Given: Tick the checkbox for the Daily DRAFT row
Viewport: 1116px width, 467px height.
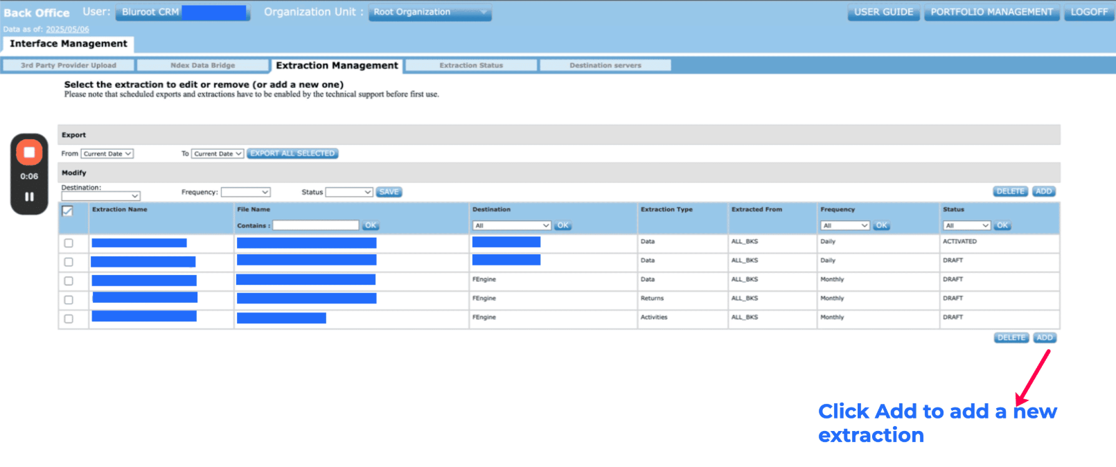Looking at the screenshot, I should coord(69,262).
